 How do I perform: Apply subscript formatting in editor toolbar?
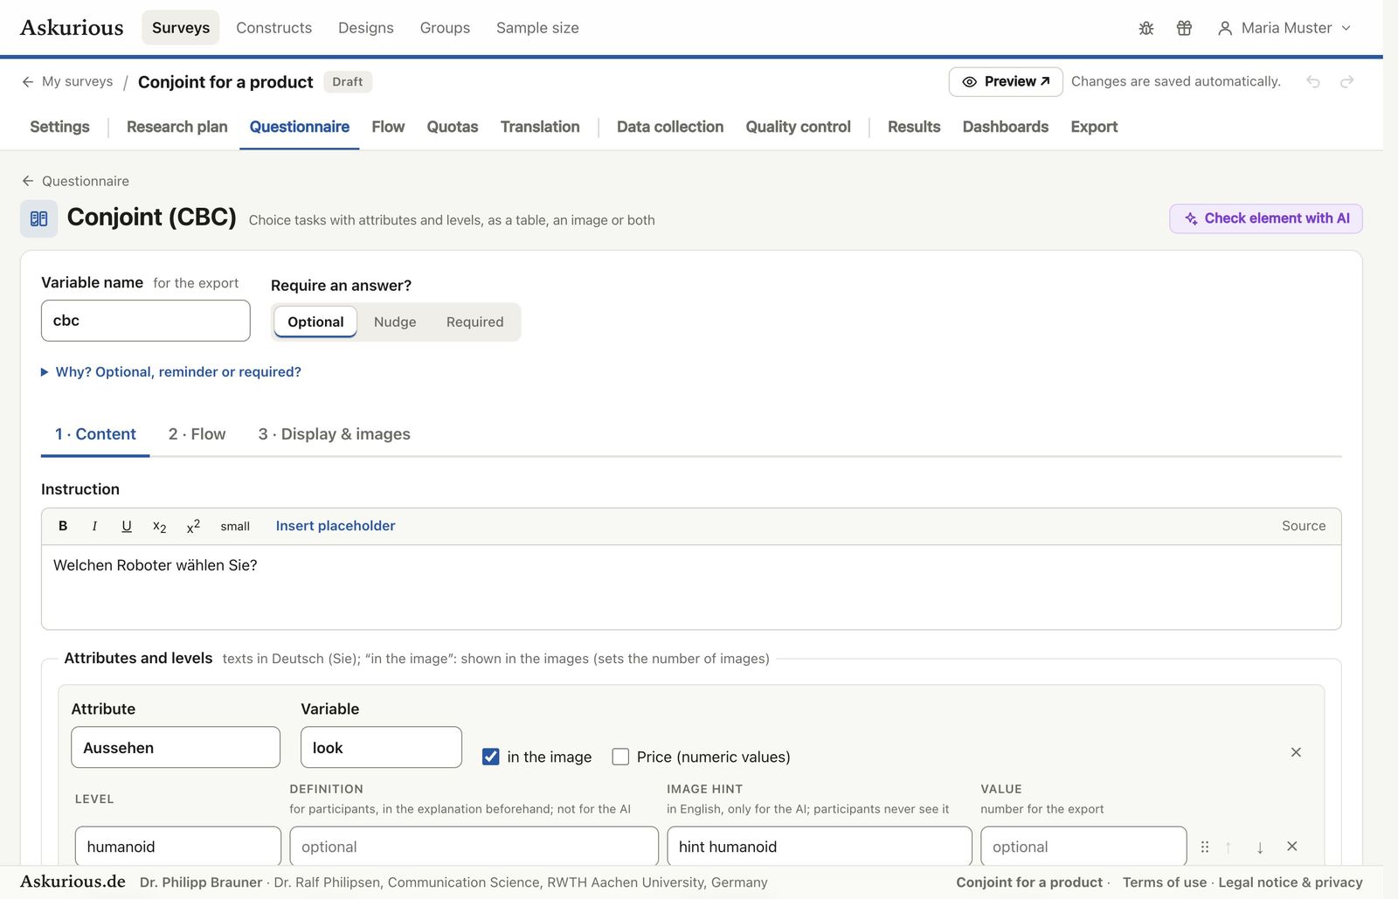[159, 526]
